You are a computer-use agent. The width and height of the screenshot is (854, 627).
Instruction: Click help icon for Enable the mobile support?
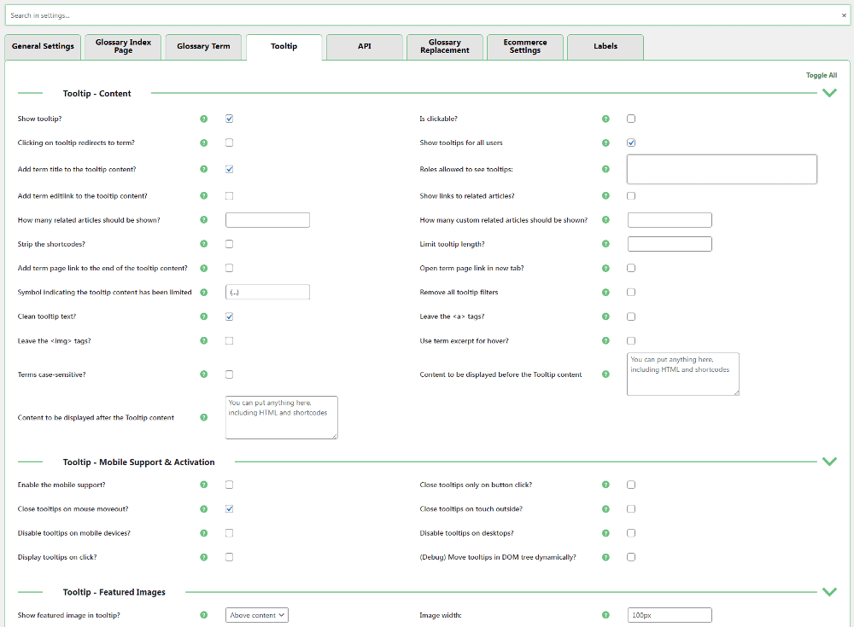[203, 485]
